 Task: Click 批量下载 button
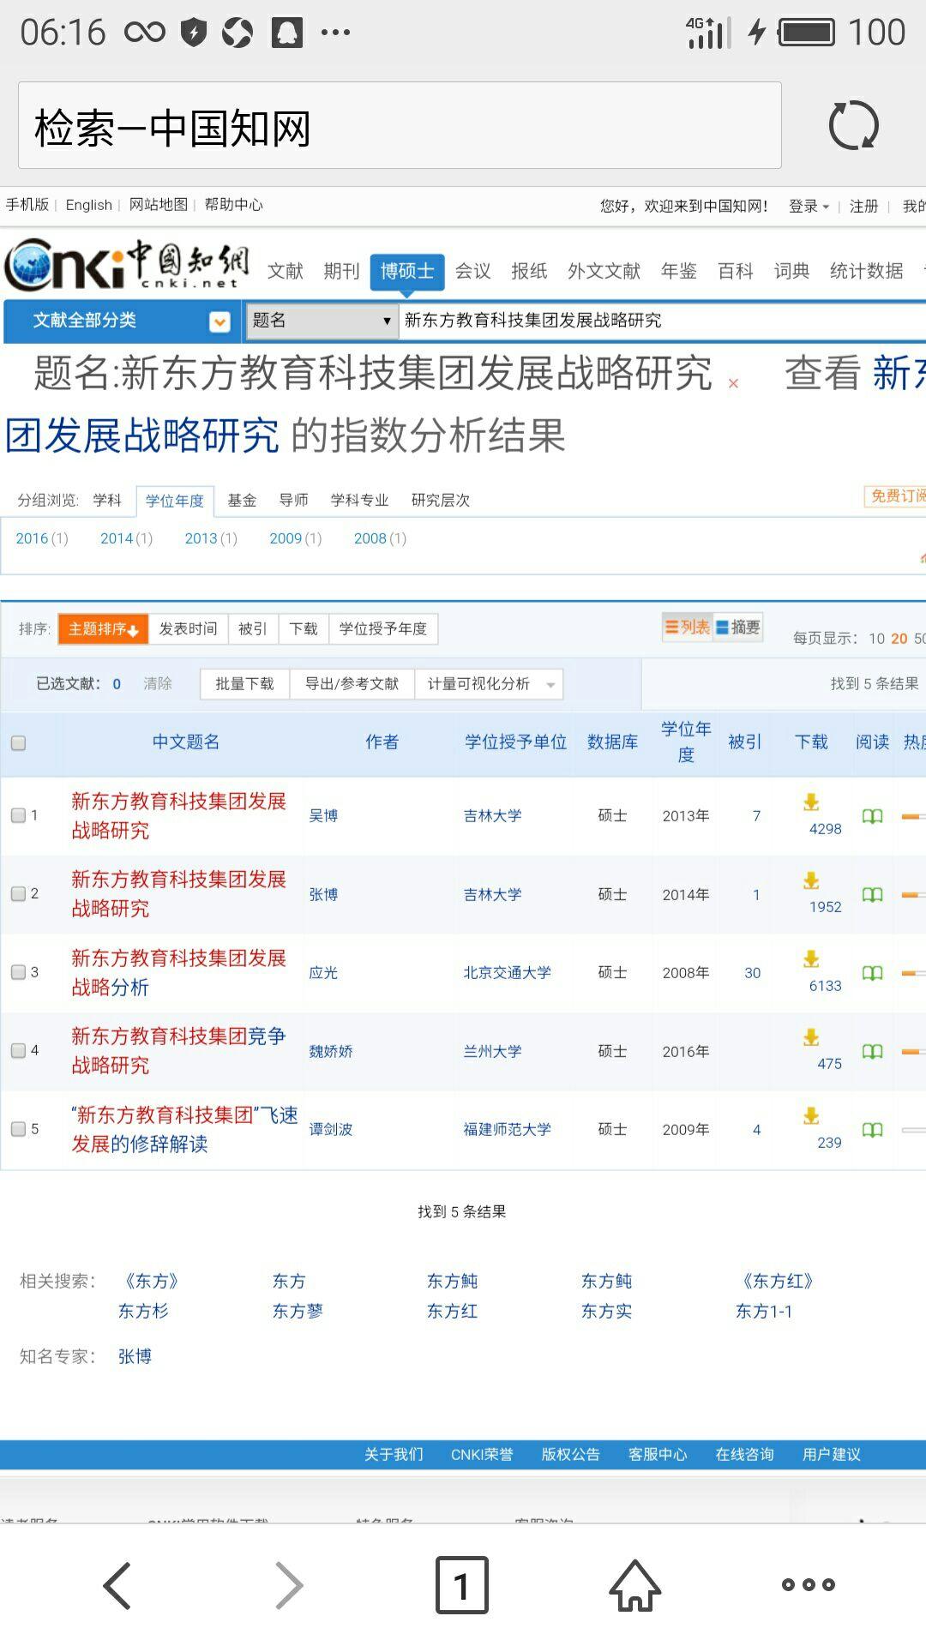pos(244,684)
